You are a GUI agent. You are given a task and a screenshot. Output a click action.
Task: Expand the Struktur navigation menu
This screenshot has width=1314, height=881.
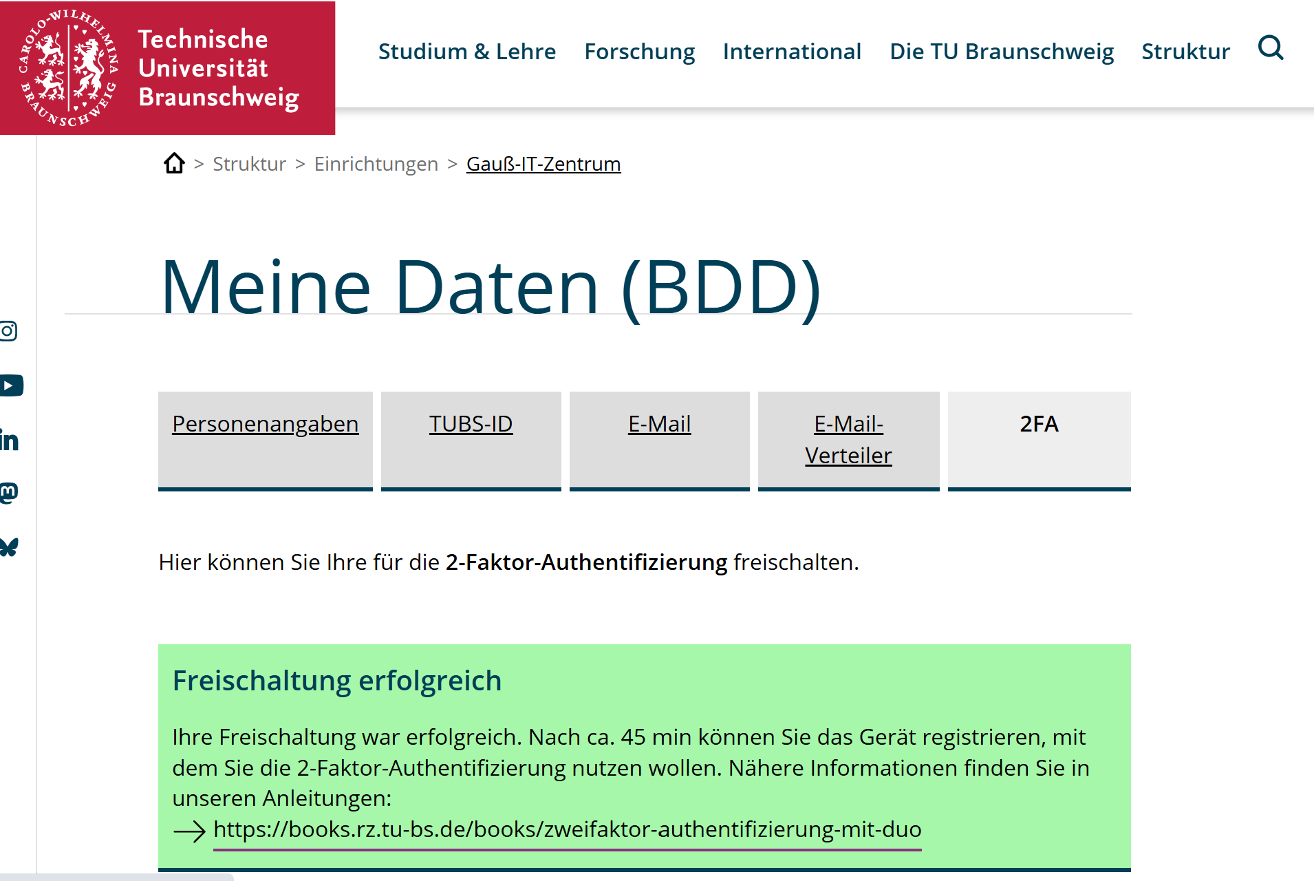pyautogui.click(x=1185, y=52)
